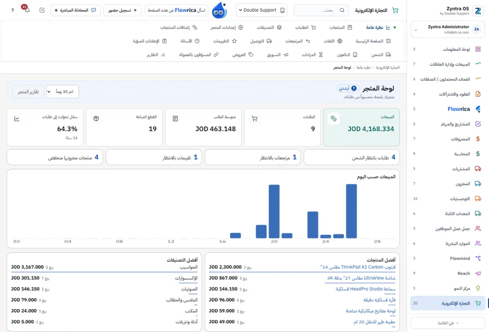Open مركز النمو in the sidebar
The height and width of the screenshot is (332, 489).
tap(448, 288)
